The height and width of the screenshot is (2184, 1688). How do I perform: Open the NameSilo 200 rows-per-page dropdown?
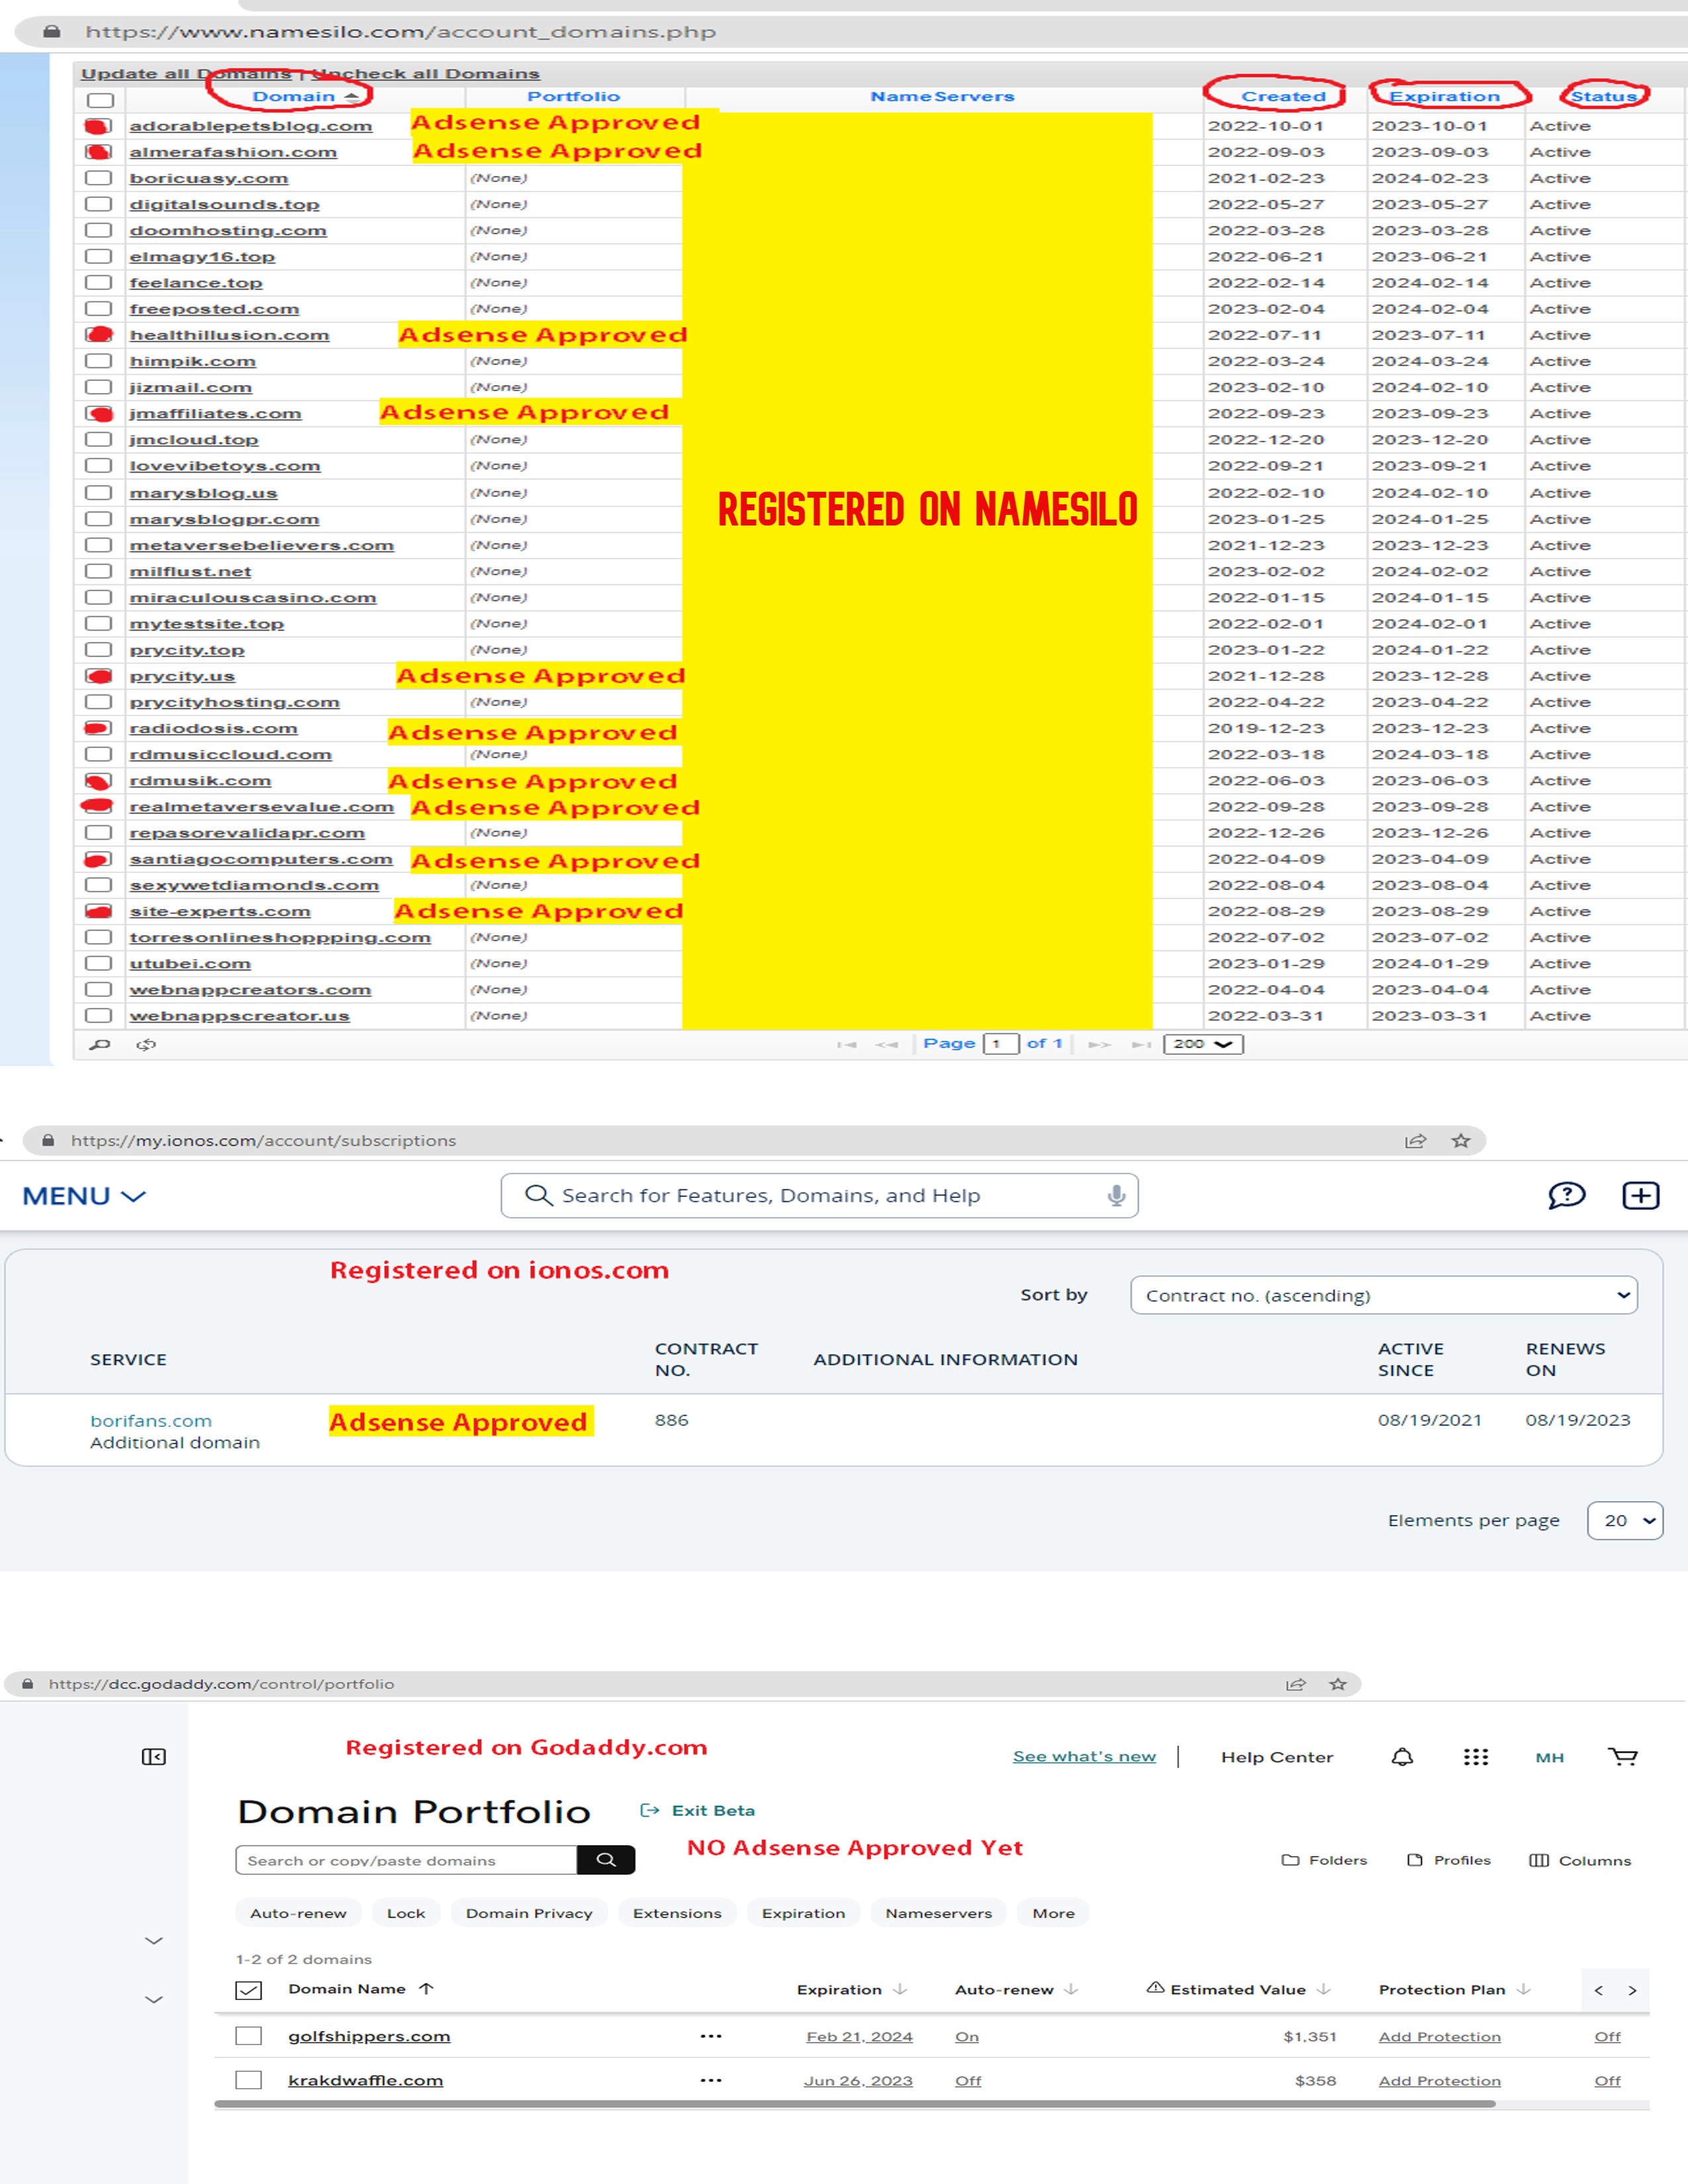click(1203, 1044)
